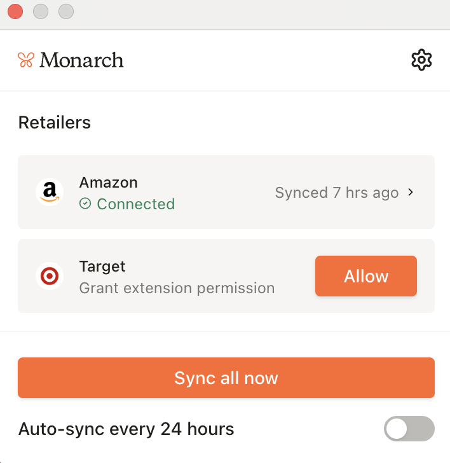Click the green Connected checkmark icon

click(85, 204)
